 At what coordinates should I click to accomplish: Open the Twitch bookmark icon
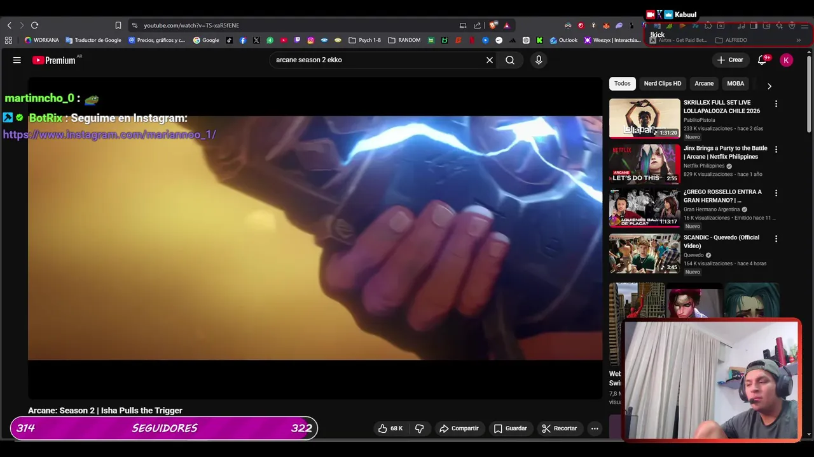click(297, 40)
